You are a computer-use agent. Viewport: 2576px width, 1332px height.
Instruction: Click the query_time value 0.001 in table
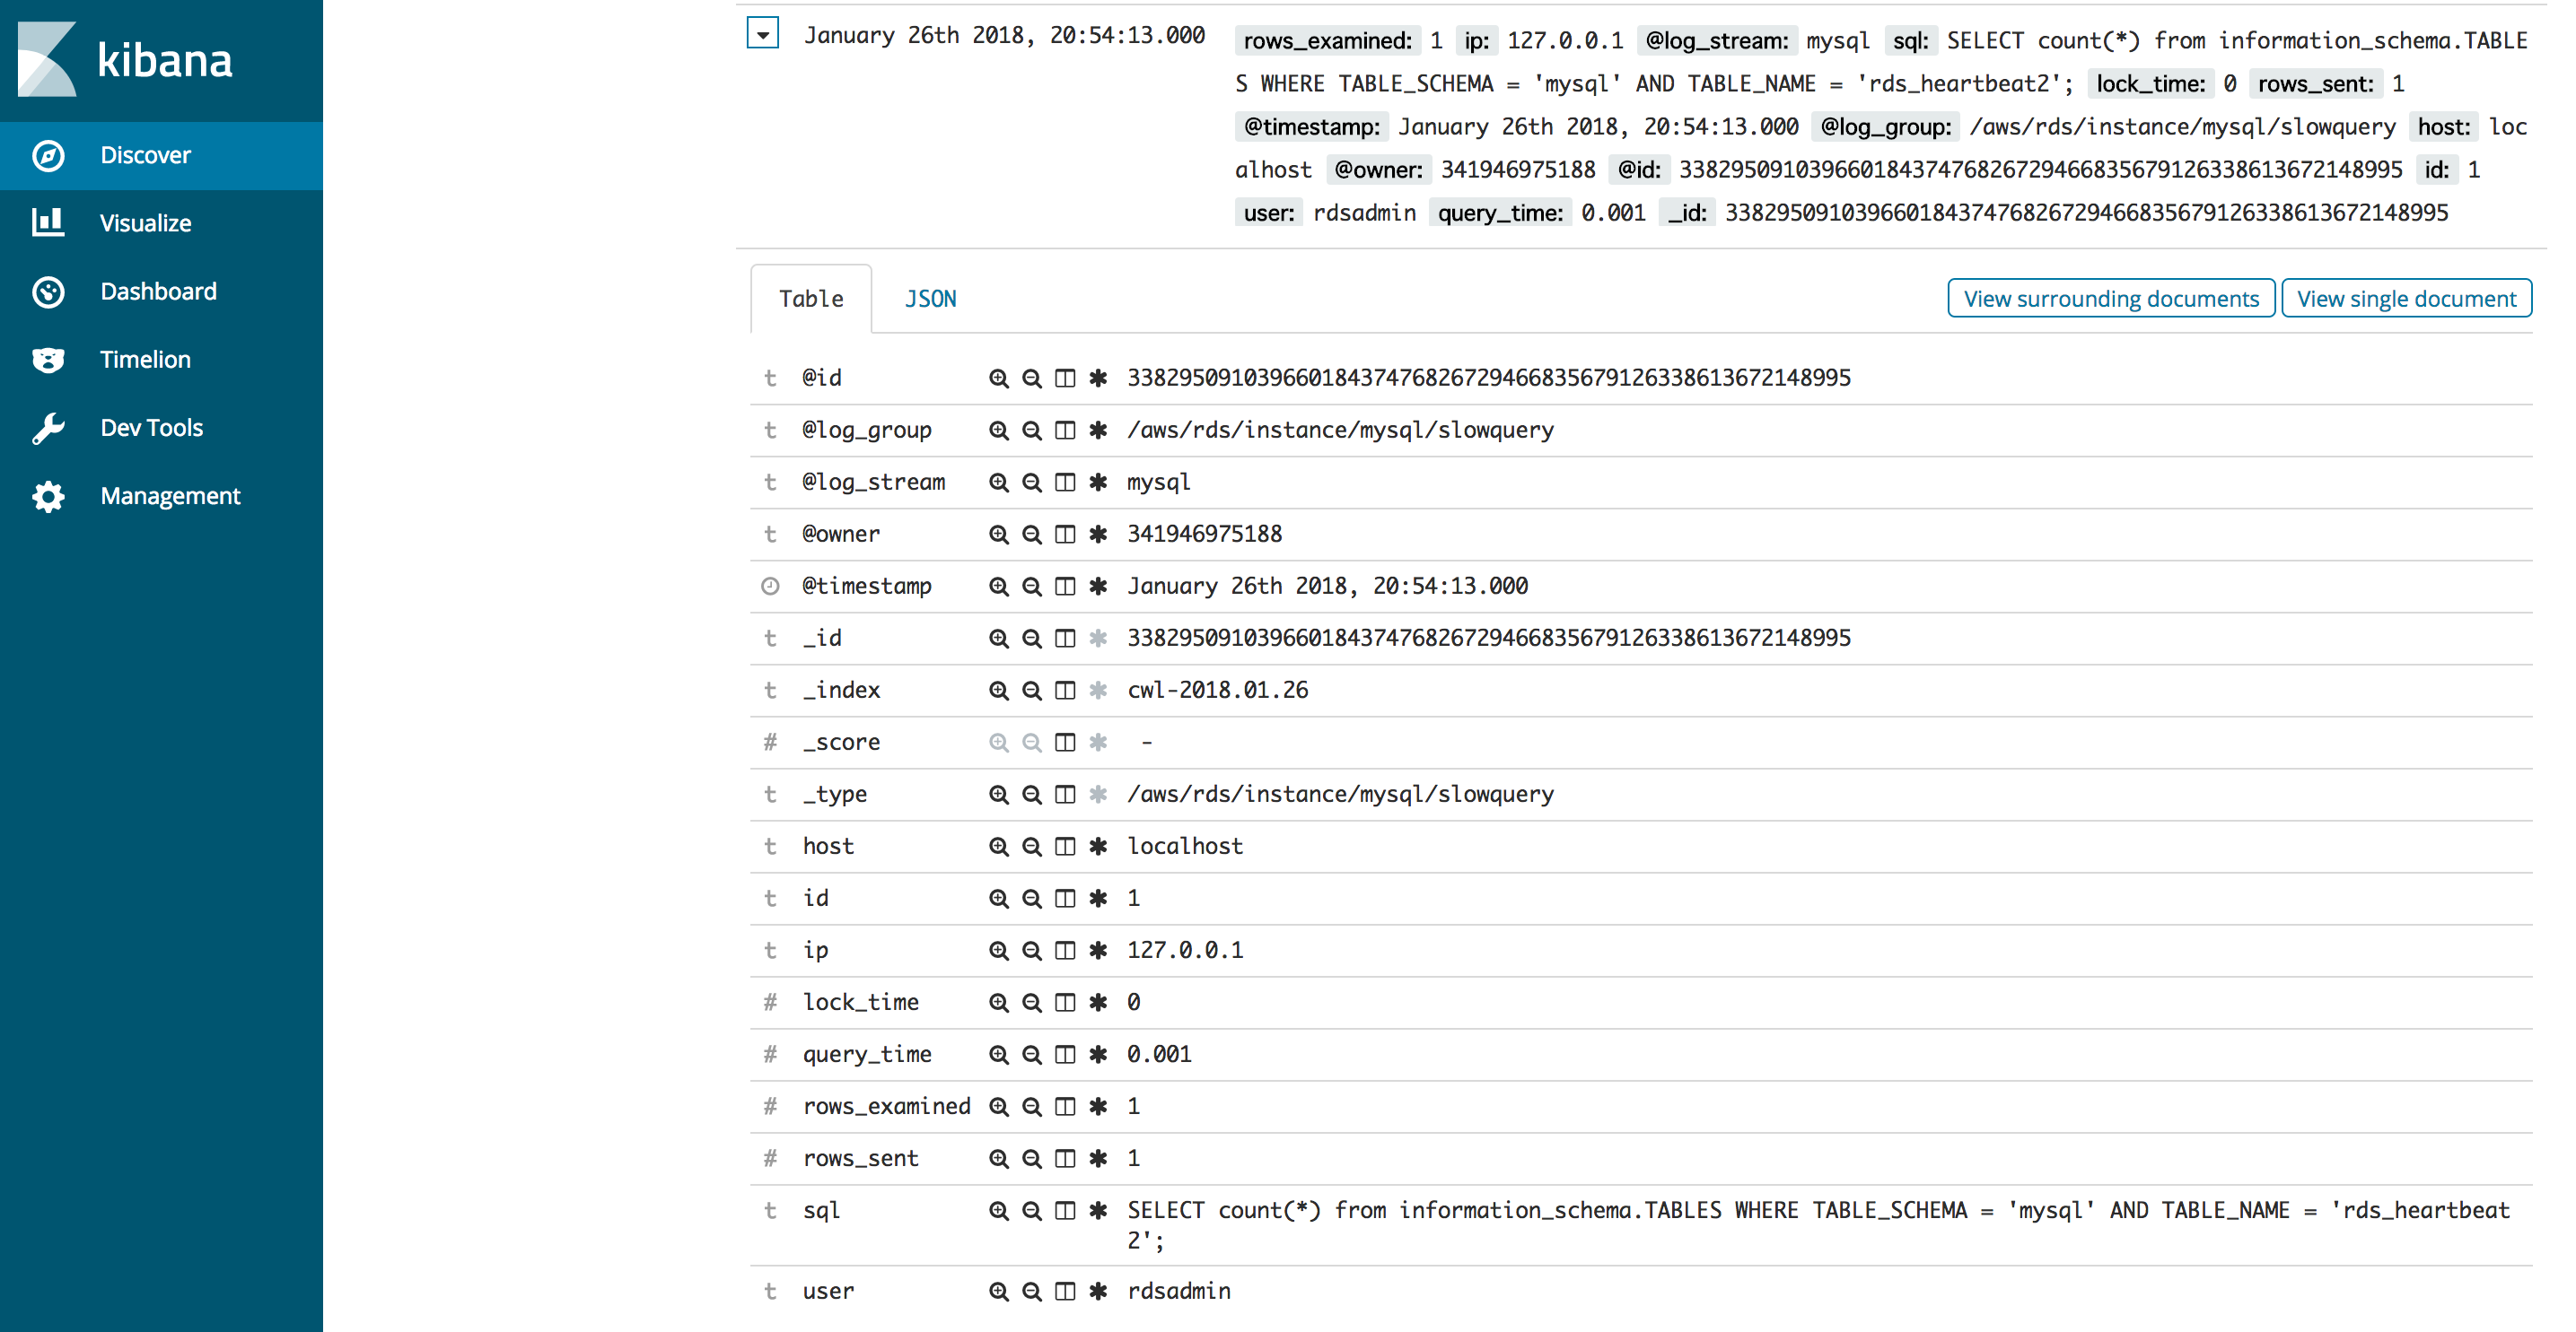coord(1159,1053)
